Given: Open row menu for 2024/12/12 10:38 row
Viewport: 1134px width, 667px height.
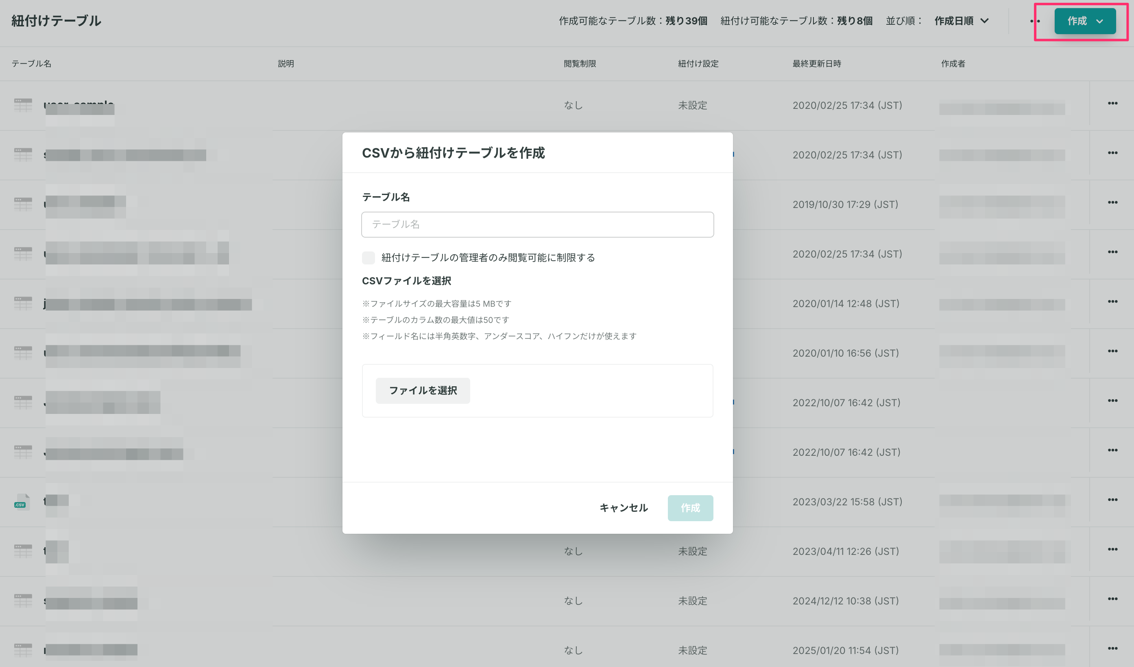Looking at the screenshot, I should pos(1112,599).
